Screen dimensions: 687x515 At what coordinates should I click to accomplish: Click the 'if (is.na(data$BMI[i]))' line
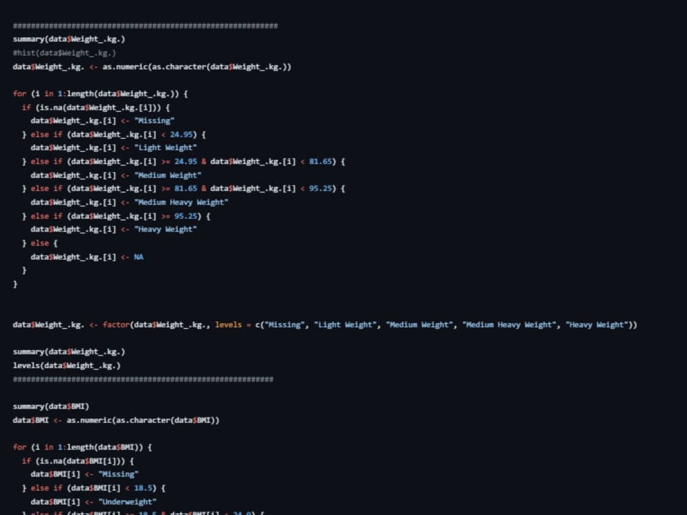78,461
